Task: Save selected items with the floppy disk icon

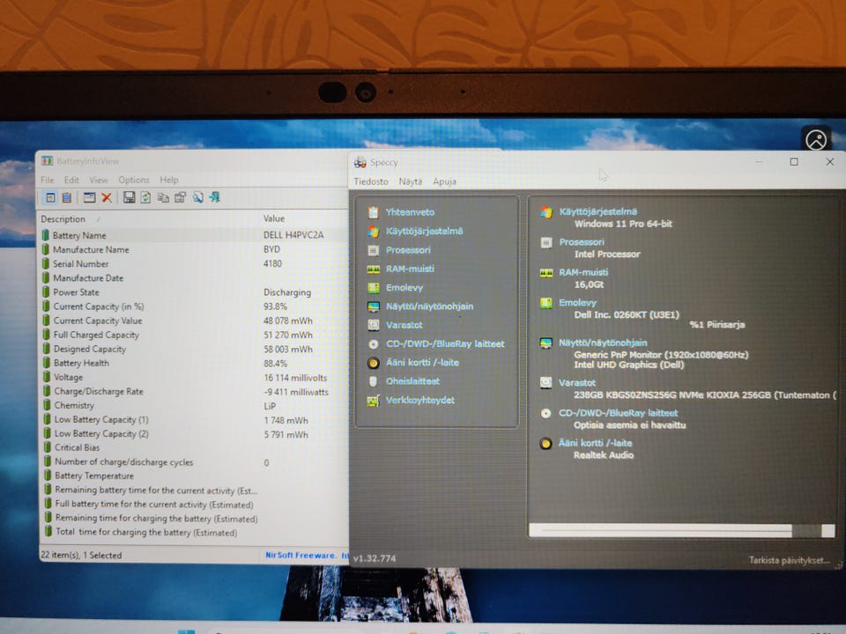Action: (x=129, y=197)
